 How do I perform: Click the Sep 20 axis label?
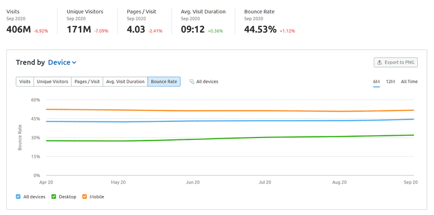(411, 183)
